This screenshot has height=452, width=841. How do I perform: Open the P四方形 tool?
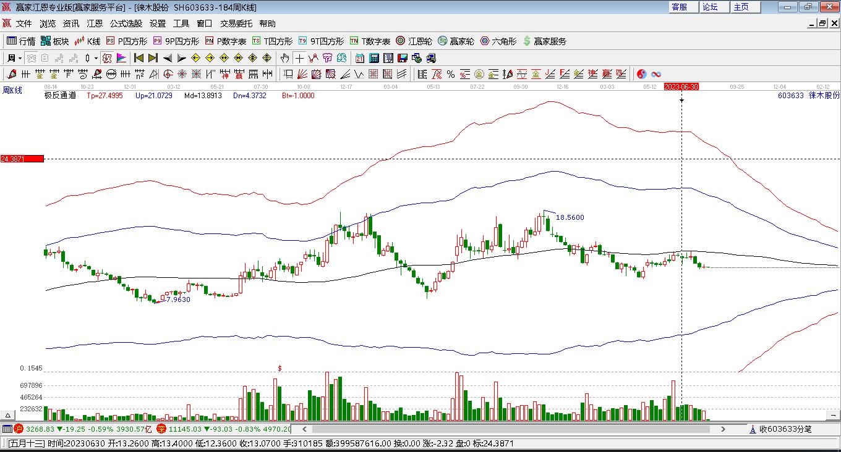127,41
